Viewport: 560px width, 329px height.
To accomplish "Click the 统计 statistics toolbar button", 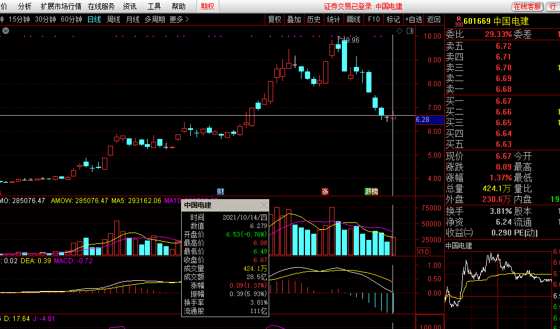I will 333,19.
